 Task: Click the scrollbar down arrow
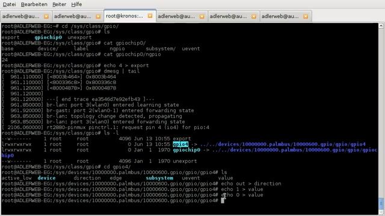(x=381, y=212)
